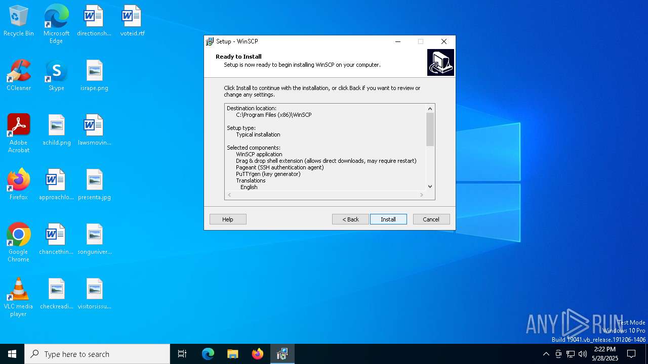Click horizontal scrollbar left arrow
Image resolution: width=648 pixels, height=364 pixels.
coord(229,195)
